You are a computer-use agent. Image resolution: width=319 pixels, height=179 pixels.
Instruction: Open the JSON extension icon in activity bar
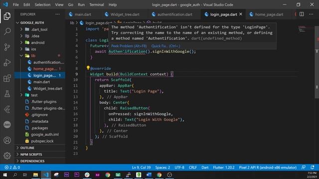pos(7,125)
